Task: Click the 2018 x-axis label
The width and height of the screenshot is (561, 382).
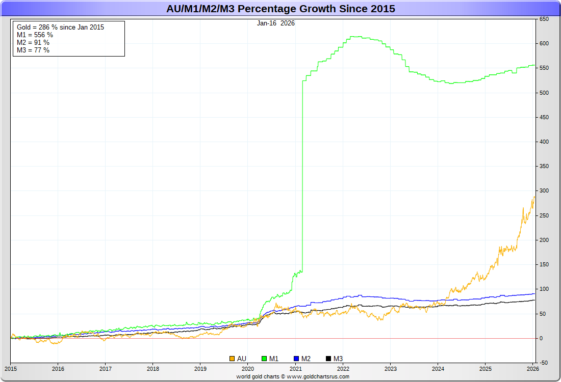Action: pyautogui.click(x=153, y=369)
